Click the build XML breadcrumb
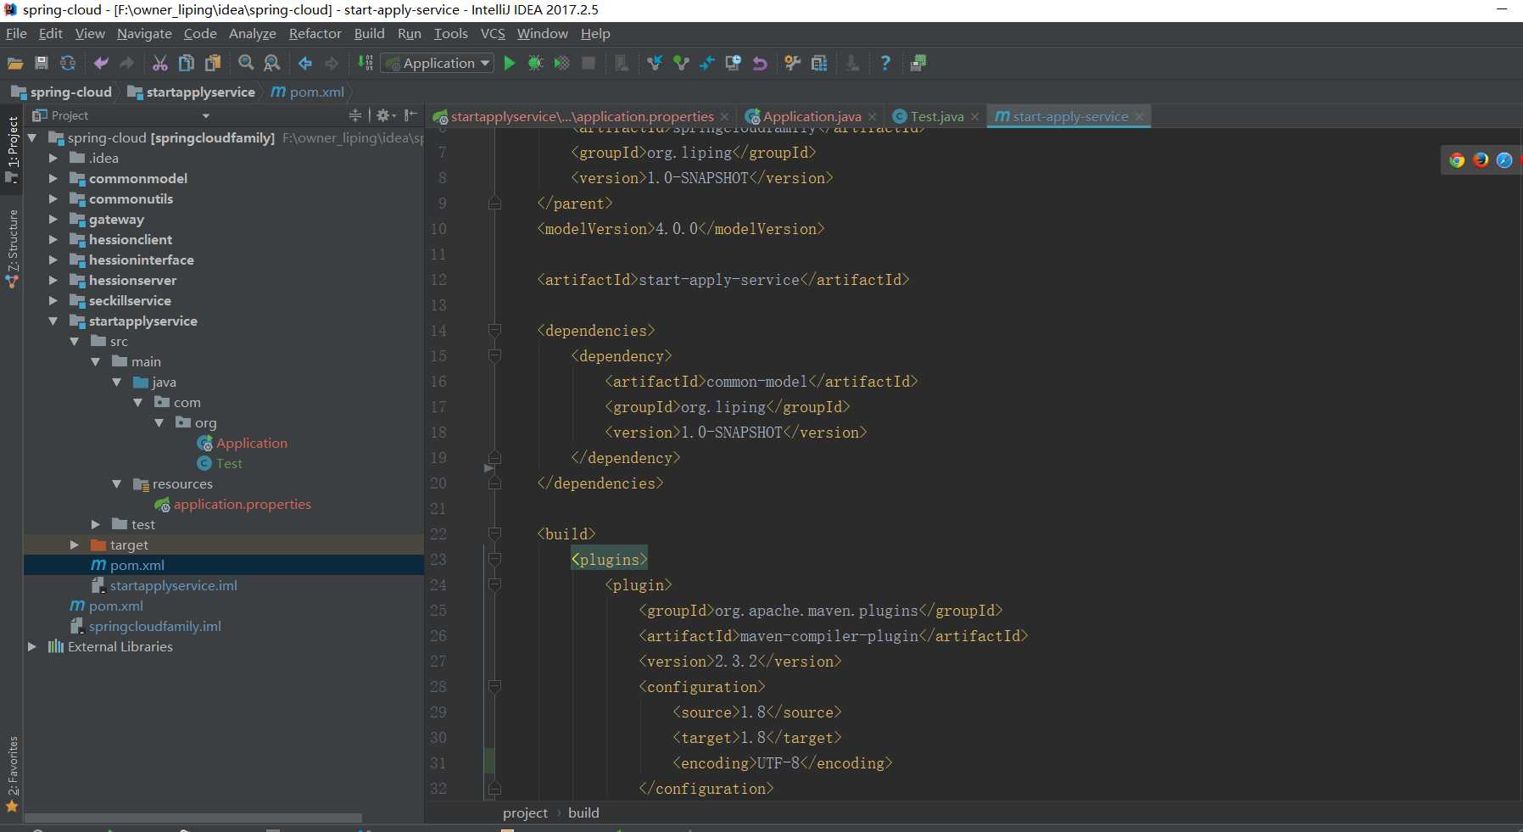This screenshot has width=1523, height=832. coord(583,812)
